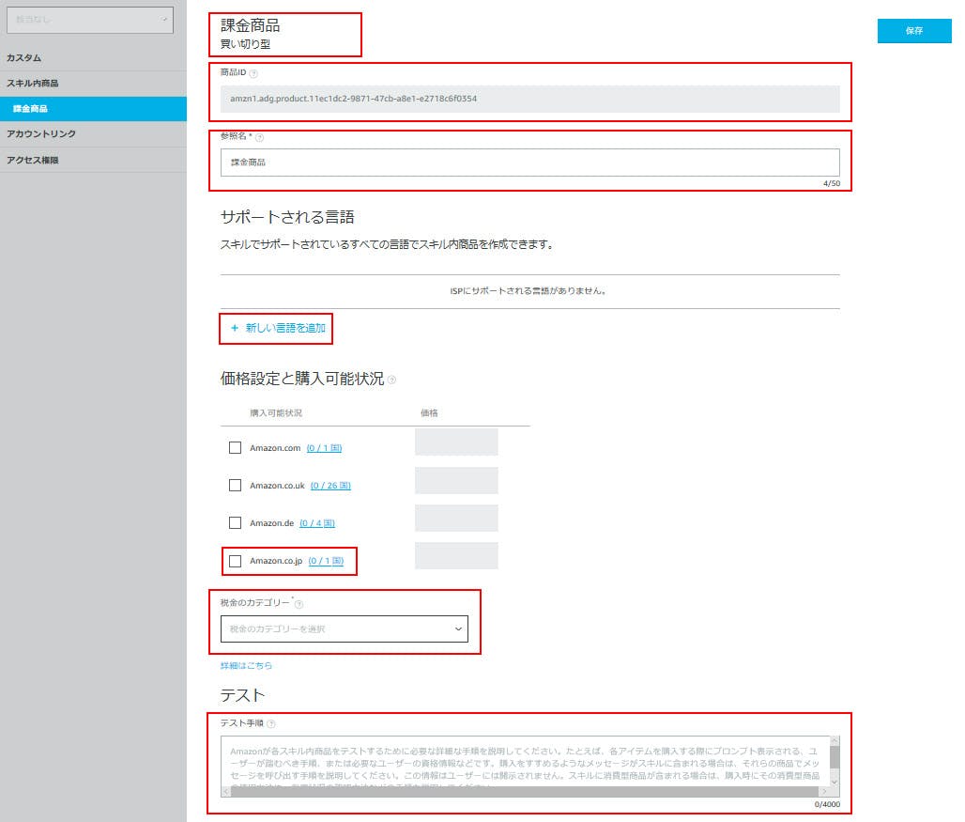Click the plus icon beside 新しい言語を追加
The height and width of the screenshot is (822, 965).
233,328
